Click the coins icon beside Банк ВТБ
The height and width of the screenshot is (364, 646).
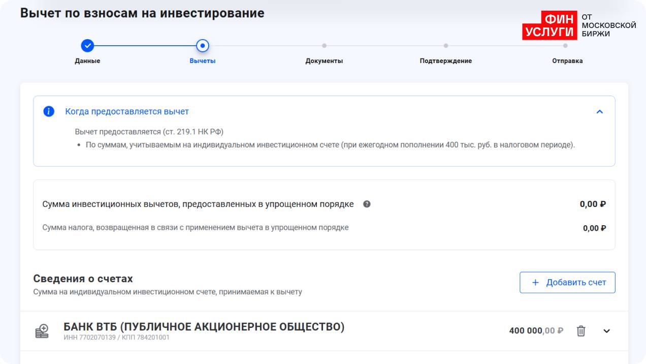[42, 331]
